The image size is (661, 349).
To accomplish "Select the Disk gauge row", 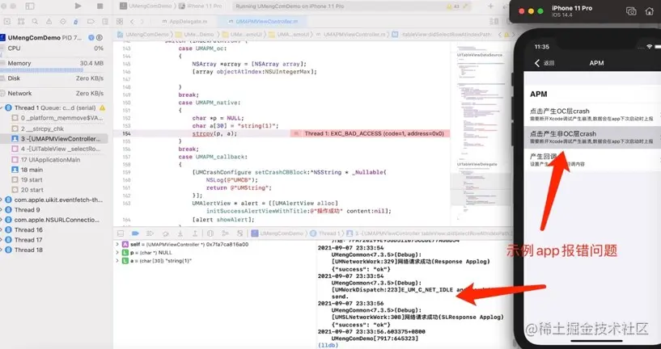I will (x=53, y=78).
